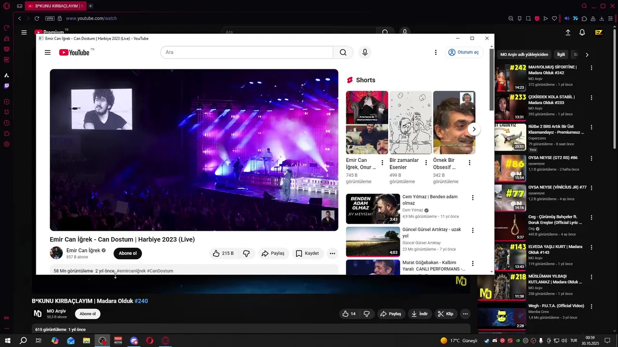Click #240 hashtag link in video title

pos(141,301)
